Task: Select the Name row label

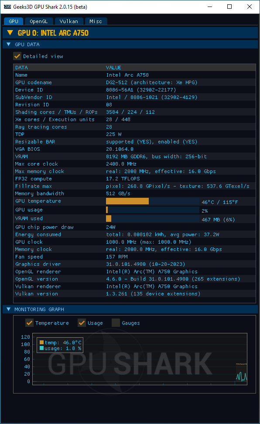Action: pyautogui.click(x=21, y=75)
